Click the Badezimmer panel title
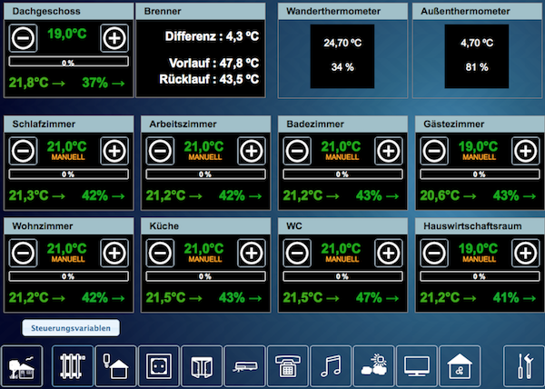 [x=315, y=125]
